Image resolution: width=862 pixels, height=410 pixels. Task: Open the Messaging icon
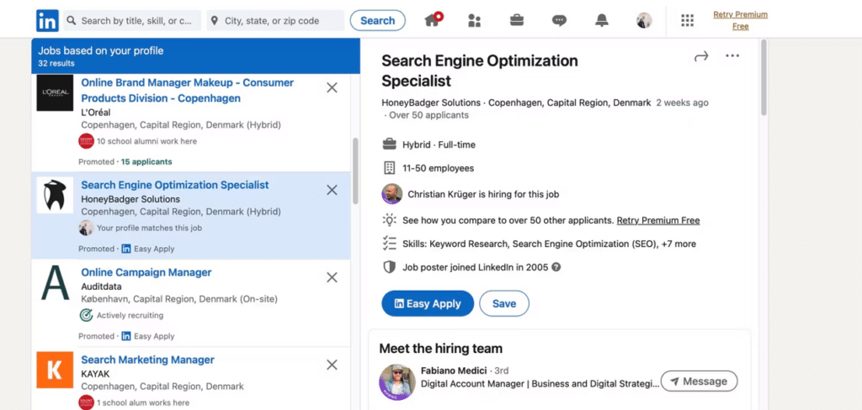[x=559, y=21]
